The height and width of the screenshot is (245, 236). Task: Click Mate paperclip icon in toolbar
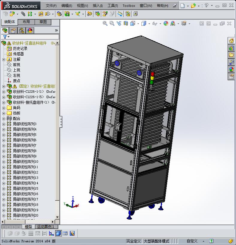click(x=23, y=14)
